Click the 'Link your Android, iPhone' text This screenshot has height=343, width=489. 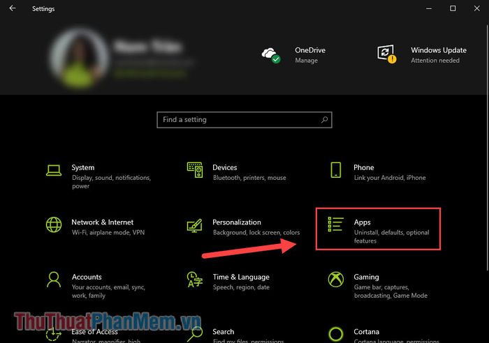(390, 178)
